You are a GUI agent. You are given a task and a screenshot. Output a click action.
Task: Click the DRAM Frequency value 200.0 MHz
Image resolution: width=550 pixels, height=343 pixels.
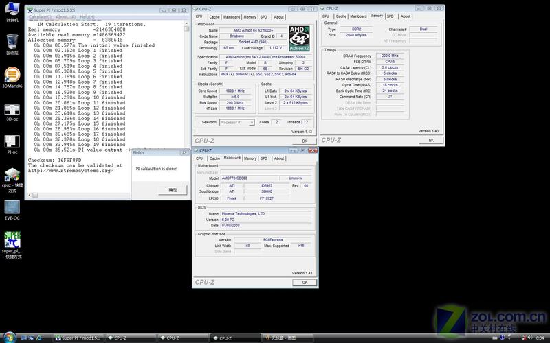tap(390, 56)
